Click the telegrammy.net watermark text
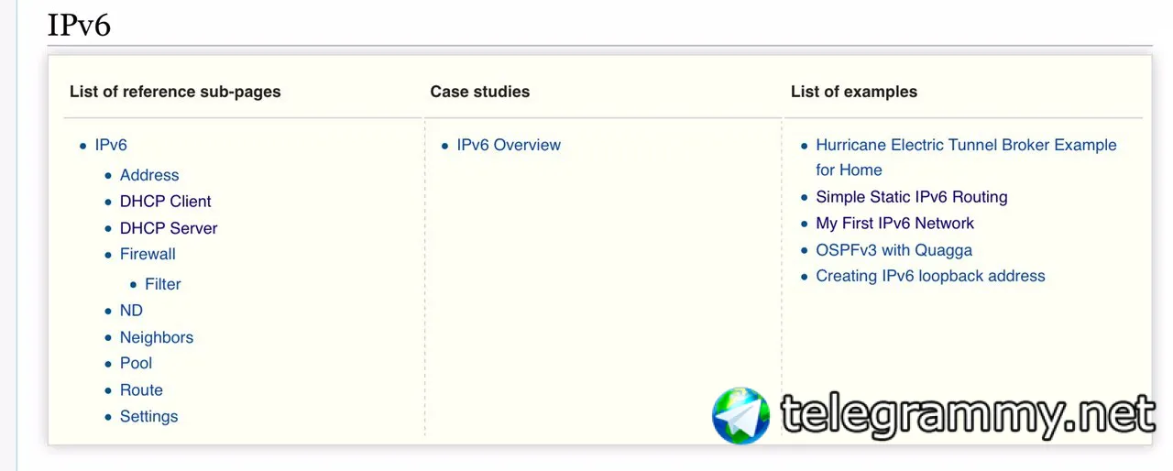The width and height of the screenshot is (1173, 471). pyautogui.click(x=968, y=417)
